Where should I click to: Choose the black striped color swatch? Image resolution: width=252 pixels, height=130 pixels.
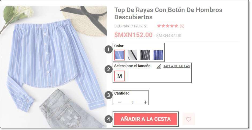click(x=145, y=55)
